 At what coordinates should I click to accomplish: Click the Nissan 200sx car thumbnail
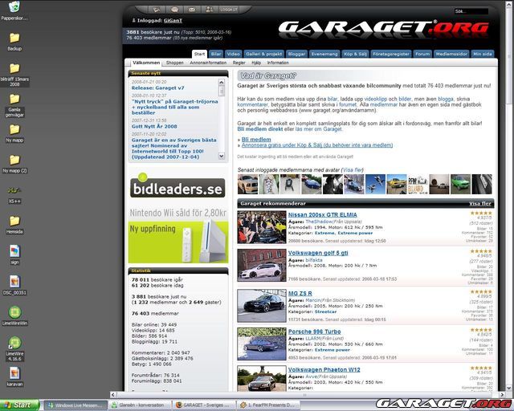pos(262,227)
